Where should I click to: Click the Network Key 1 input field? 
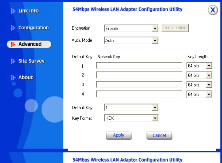click(139, 65)
